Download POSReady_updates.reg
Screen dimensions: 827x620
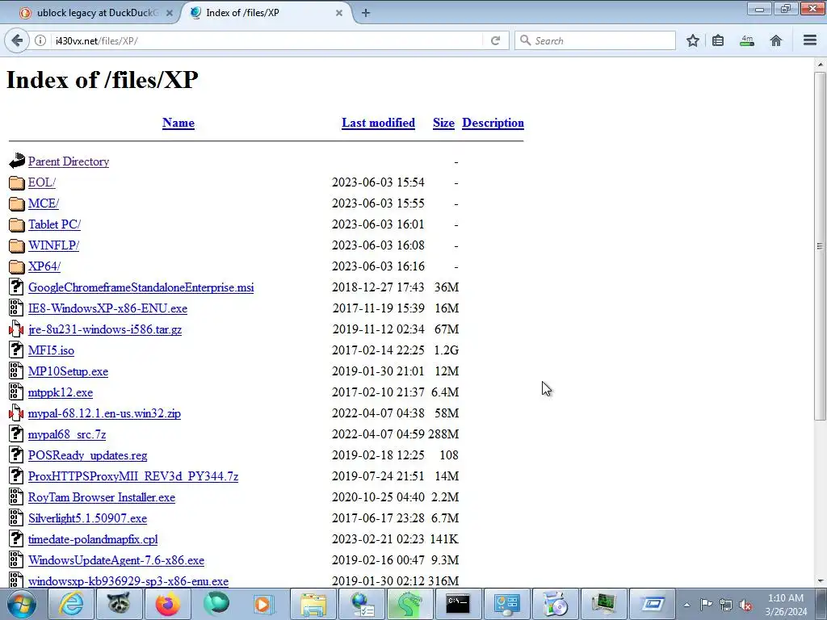coord(87,455)
